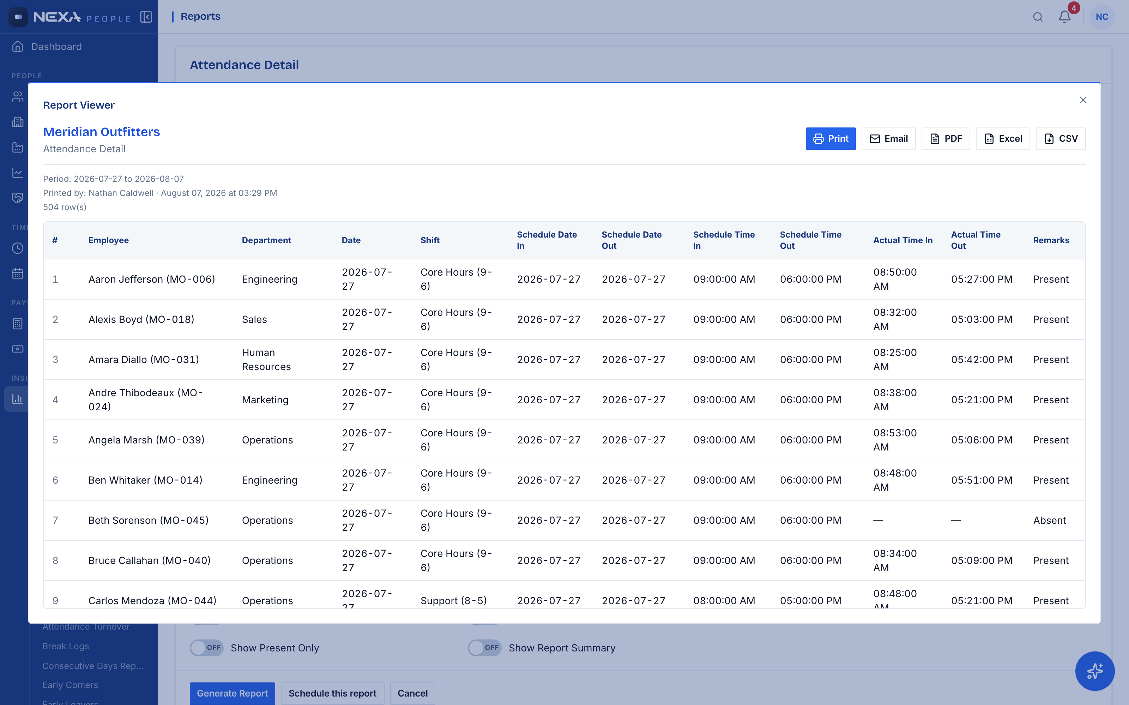Click Sales department cell
1129x705 pixels.
(x=254, y=319)
